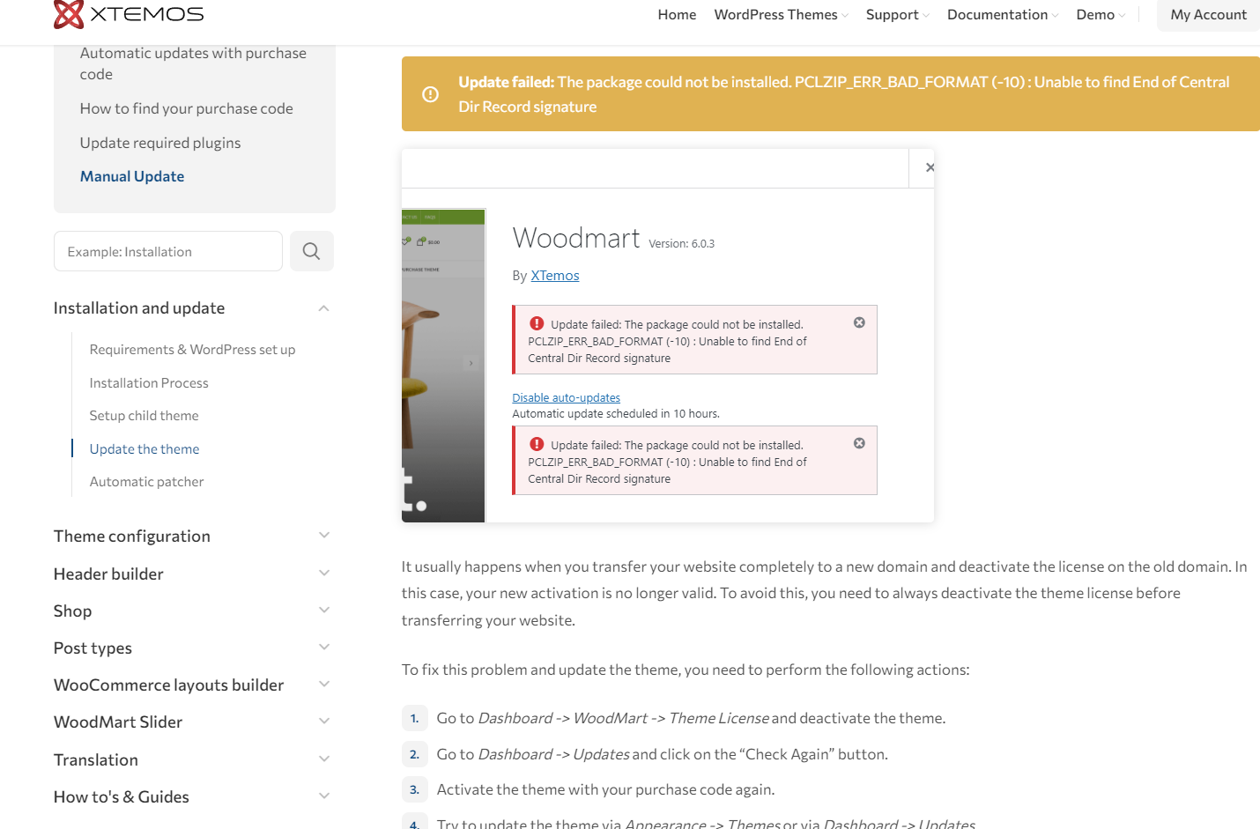Collapse the Installation and update section

pos(323,308)
